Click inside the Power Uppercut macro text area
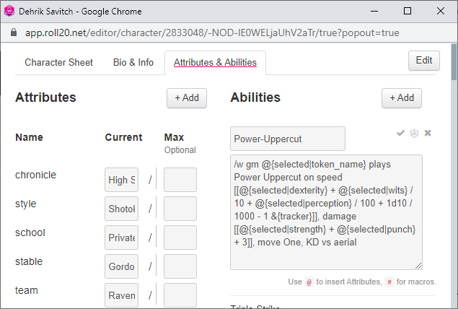Screen dimensions: 458x309 [326, 211]
